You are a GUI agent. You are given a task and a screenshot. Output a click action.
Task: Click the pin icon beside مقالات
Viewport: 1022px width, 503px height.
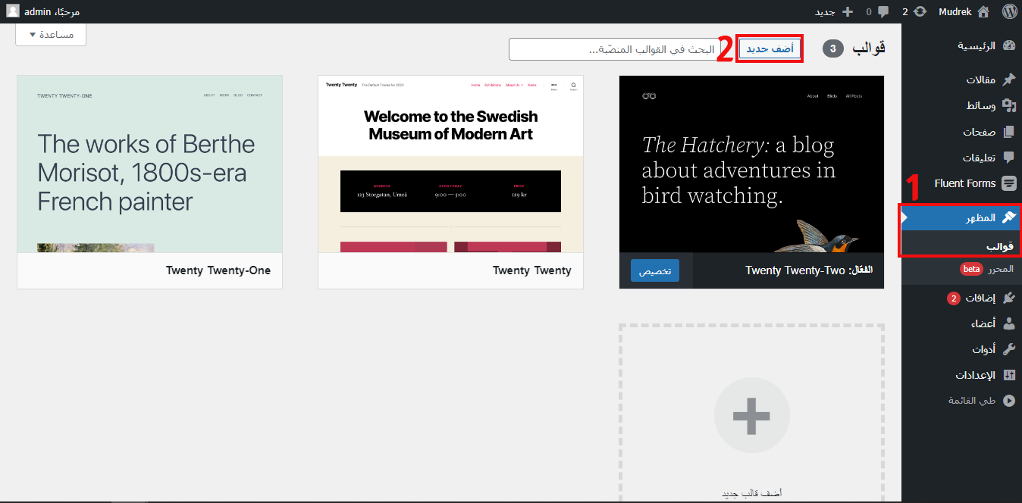tap(1008, 80)
